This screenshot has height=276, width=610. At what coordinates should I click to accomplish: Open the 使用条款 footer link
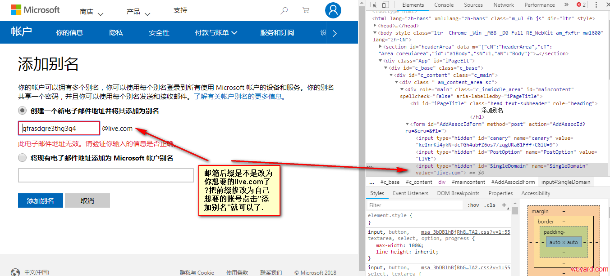point(237,272)
